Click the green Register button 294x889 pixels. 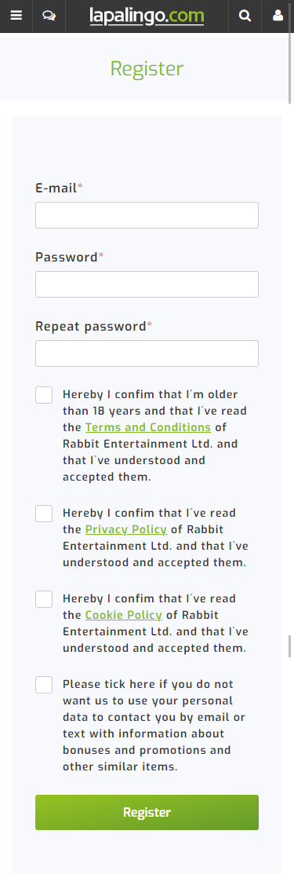(x=147, y=813)
